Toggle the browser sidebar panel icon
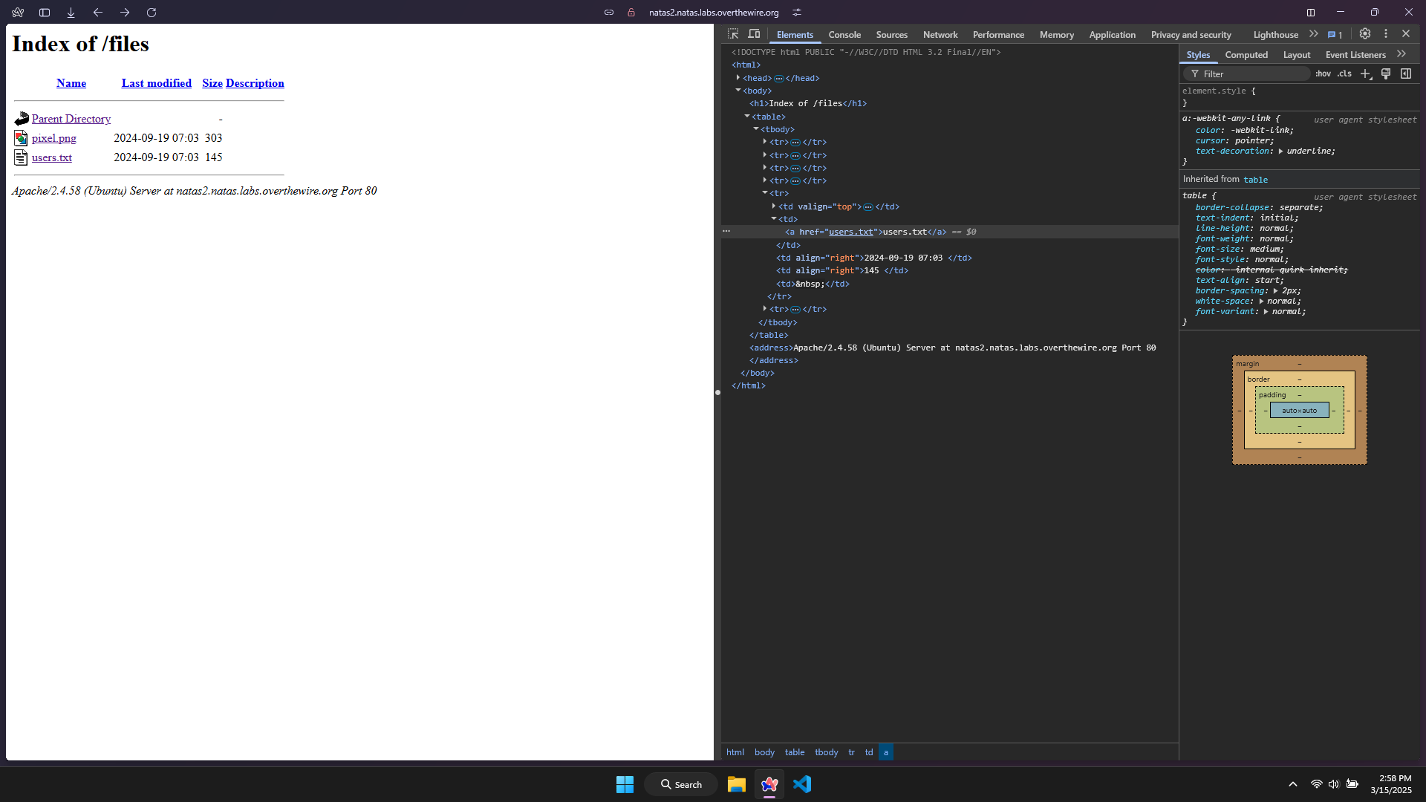1426x802 pixels. [x=45, y=13]
